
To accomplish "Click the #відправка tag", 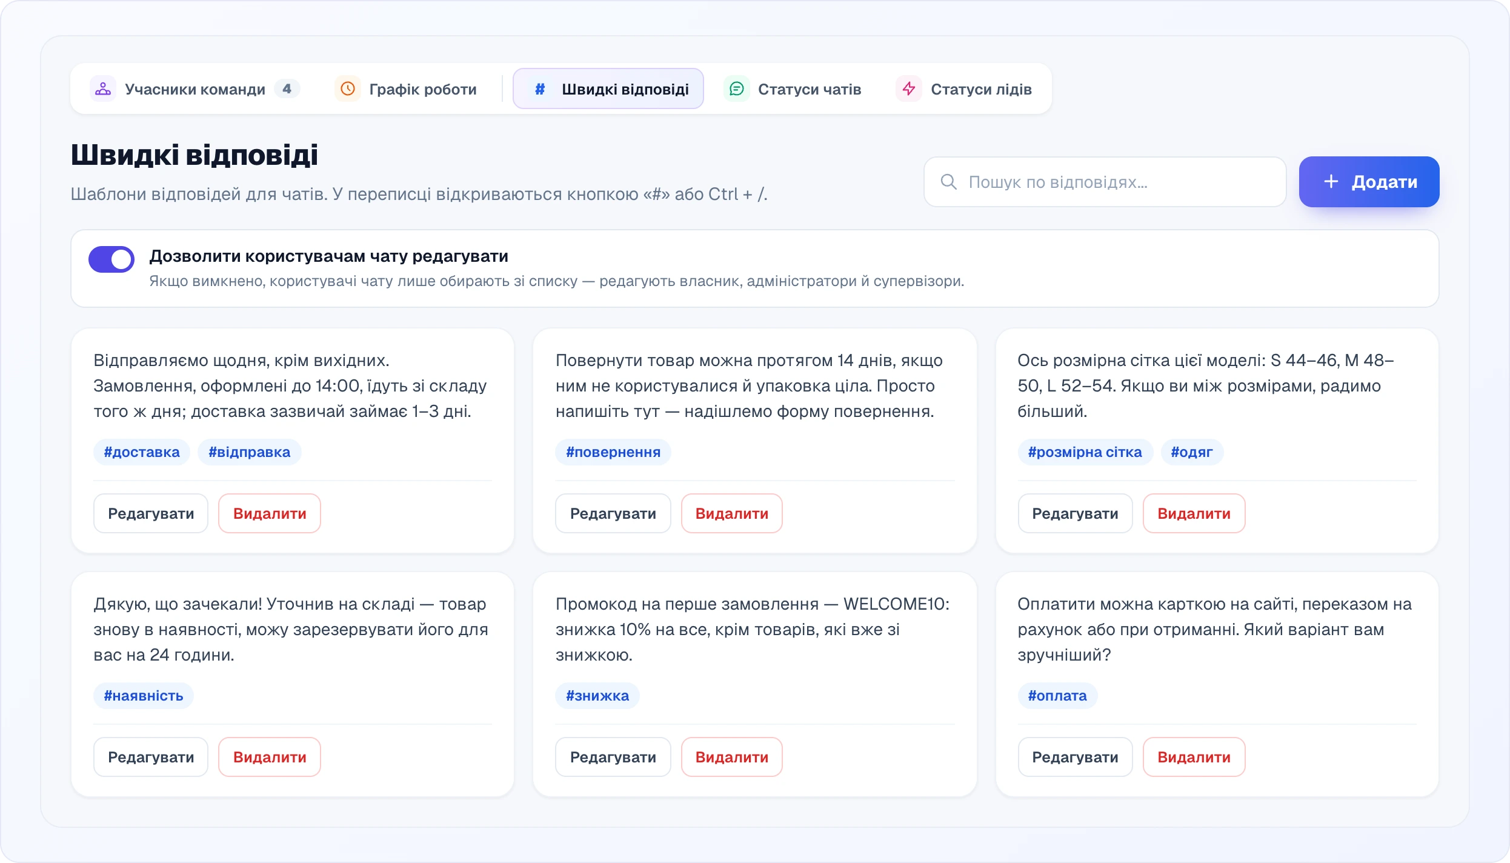I will [250, 452].
